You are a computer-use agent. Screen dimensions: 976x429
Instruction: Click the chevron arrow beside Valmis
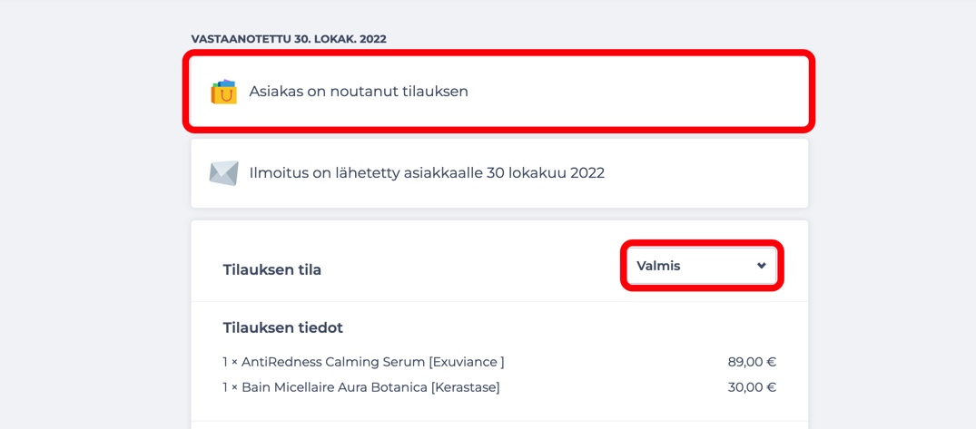tap(761, 266)
